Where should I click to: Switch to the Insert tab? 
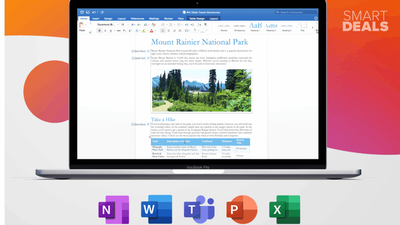[x=96, y=19]
